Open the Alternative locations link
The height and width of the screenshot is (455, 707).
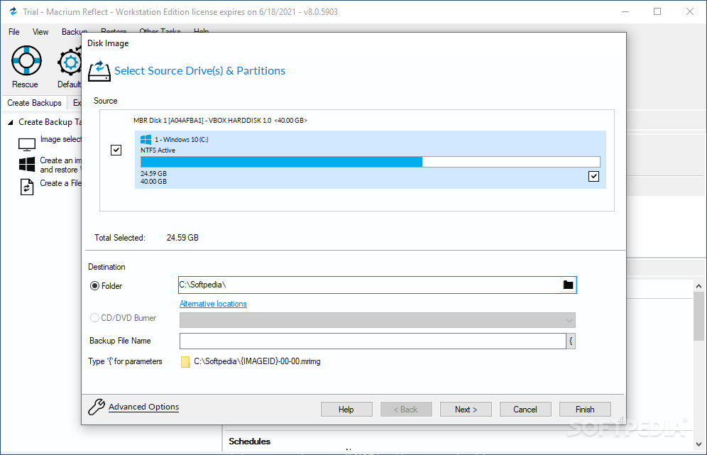(213, 304)
